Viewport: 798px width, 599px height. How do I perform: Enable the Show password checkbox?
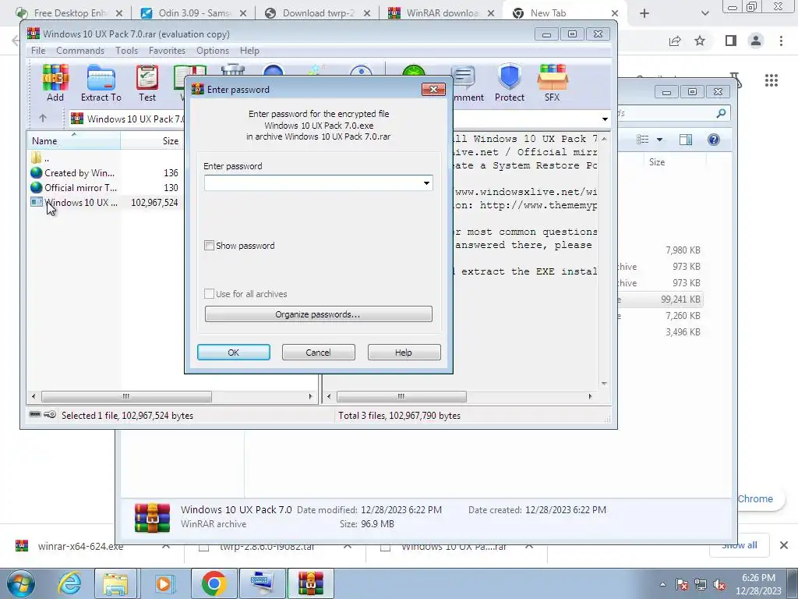click(209, 246)
